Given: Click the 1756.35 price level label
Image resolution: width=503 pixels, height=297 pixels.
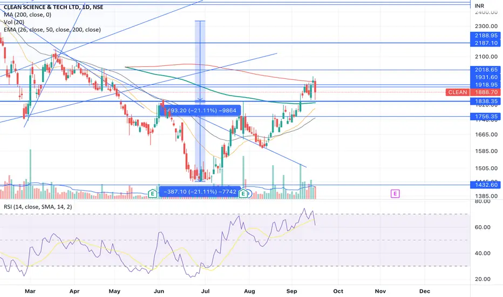Looking at the screenshot, I should 485,117.
